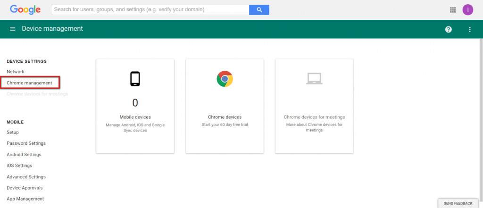Click the Mobile devices card title
The image size is (483, 208).
(135, 117)
